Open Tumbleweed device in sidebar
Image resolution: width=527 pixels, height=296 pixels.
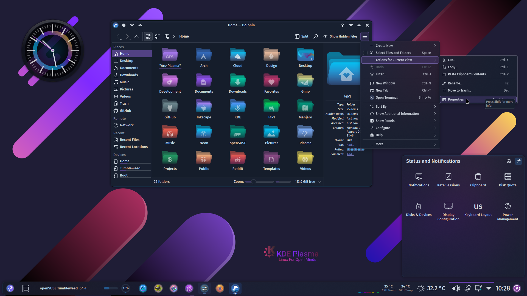[x=132, y=168]
